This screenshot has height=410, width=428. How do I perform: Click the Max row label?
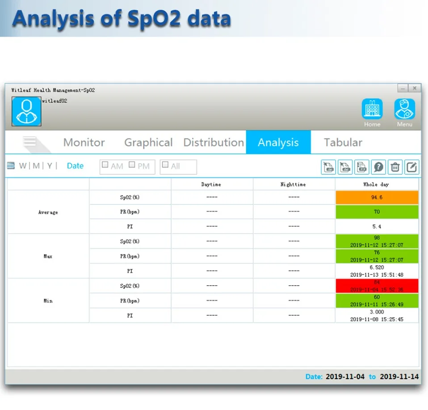(48, 256)
